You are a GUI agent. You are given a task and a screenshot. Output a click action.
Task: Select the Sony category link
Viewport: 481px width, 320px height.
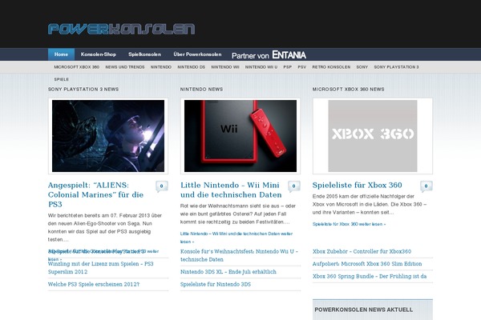click(362, 67)
